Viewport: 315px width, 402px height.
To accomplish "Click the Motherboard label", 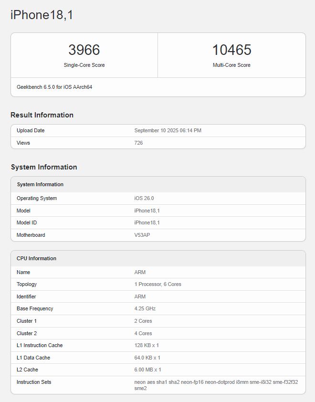I will [x=31, y=235].
